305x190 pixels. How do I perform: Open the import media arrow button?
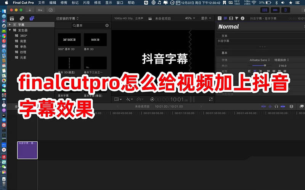(30, 10)
